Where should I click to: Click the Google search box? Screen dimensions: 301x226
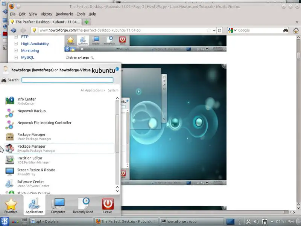coord(260,30)
